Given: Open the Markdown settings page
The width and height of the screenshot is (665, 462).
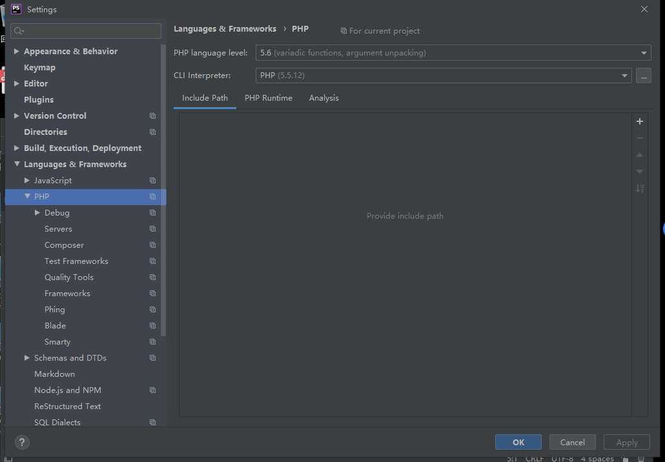Looking at the screenshot, I should pos(55,374).
